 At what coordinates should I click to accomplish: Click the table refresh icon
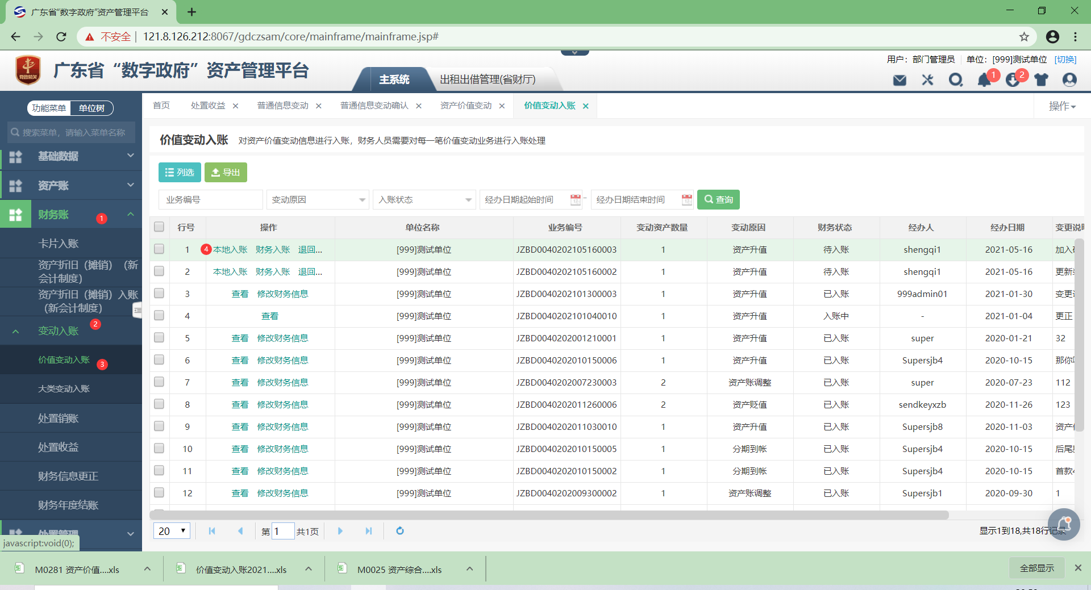400,531
